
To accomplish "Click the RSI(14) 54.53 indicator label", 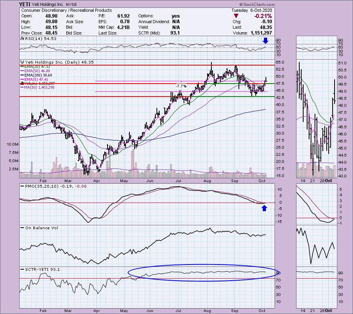I will (x=40, y=39).
